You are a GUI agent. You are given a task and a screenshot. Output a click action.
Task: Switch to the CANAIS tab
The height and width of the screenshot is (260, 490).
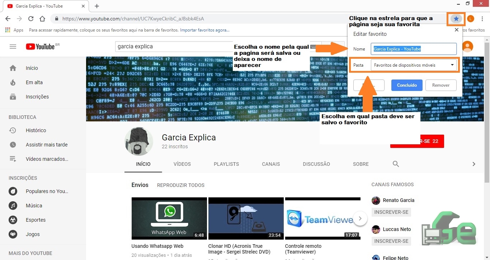[271, 164]
